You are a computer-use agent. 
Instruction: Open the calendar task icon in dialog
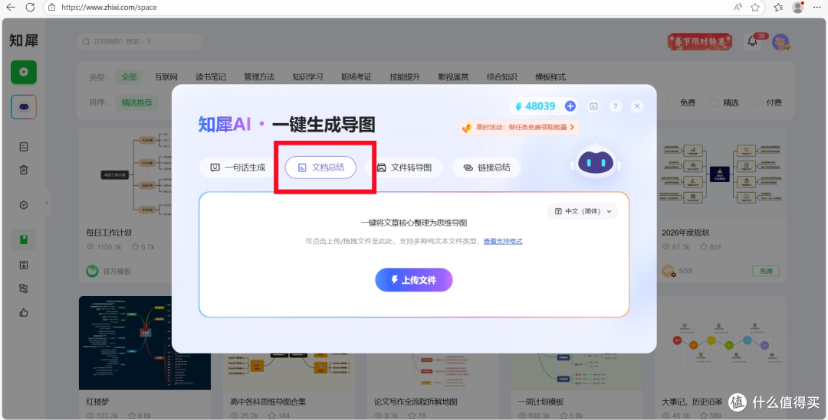coord(594,106)
